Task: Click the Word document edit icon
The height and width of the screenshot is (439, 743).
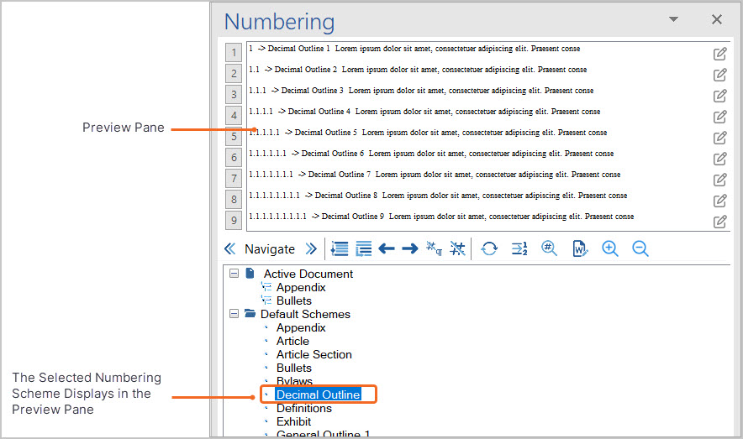Action: point(580,248)
